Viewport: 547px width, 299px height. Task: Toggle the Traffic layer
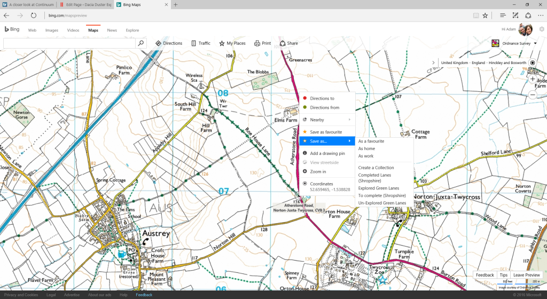click(201, 43)
